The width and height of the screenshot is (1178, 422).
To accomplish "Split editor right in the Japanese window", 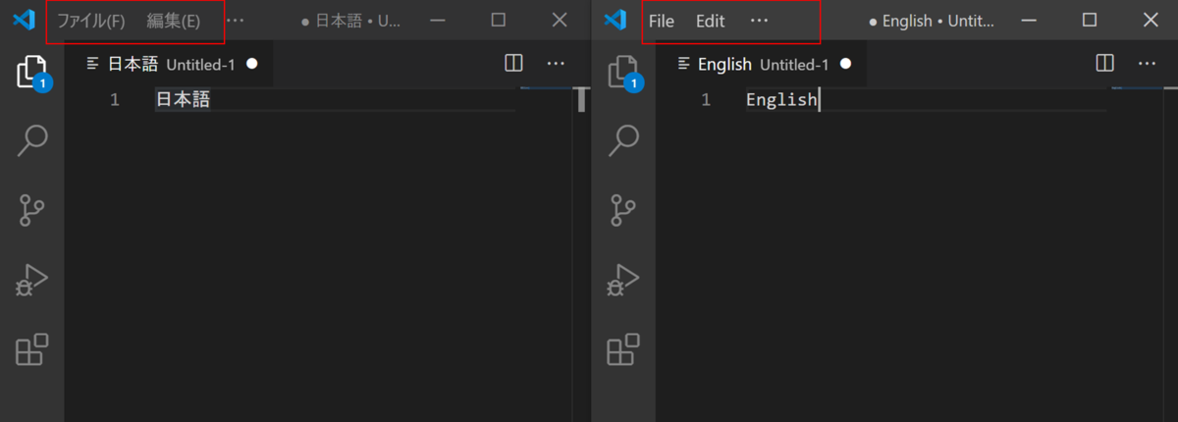I will [513, 64].
